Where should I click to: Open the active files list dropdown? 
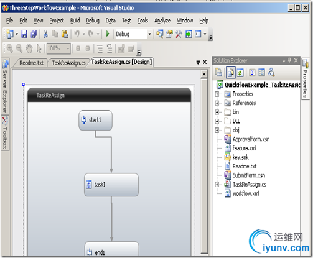[x=198, y=62]
